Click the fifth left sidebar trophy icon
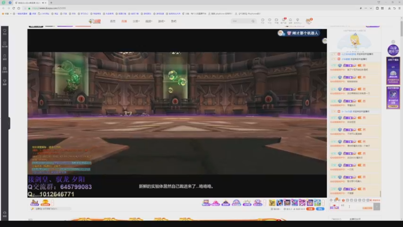Viewport: 403px width, 227px height. click(x=5, y=82)
